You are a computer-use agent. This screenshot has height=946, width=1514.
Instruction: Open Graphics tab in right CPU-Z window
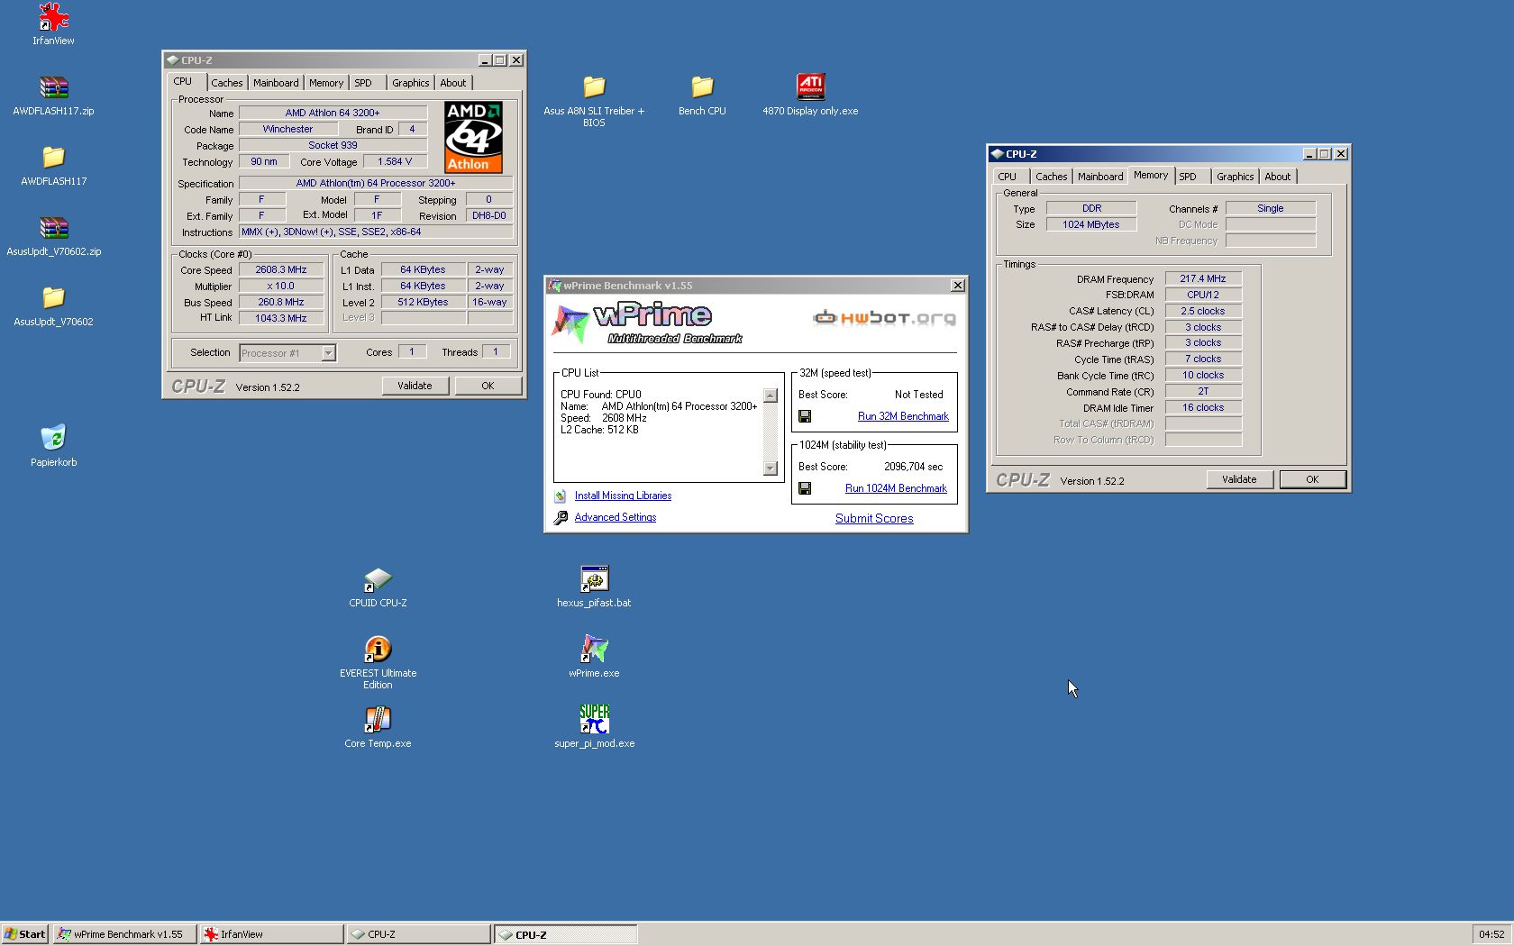pyautogui.click(x=1235, y=177)
